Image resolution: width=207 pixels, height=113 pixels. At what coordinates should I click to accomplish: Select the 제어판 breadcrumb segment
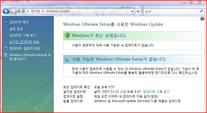coord(35,11)
